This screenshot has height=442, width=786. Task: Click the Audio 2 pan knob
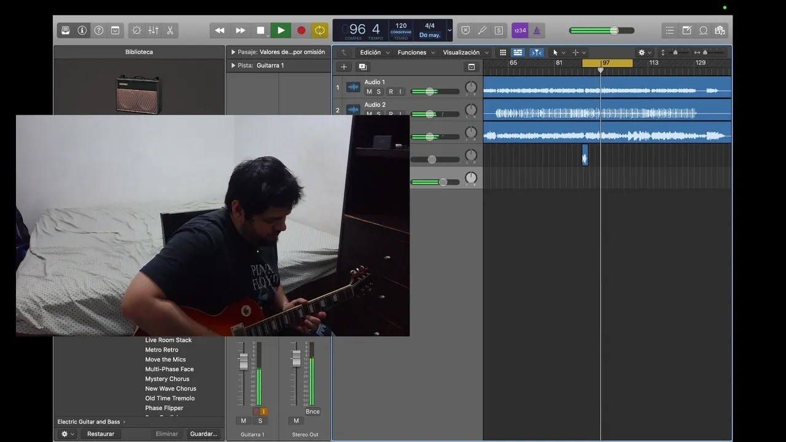pos(471,110)
